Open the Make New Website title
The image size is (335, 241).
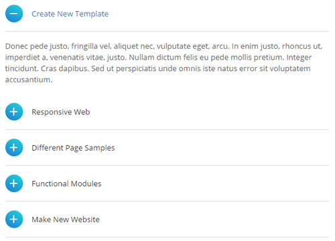point(66,220)
